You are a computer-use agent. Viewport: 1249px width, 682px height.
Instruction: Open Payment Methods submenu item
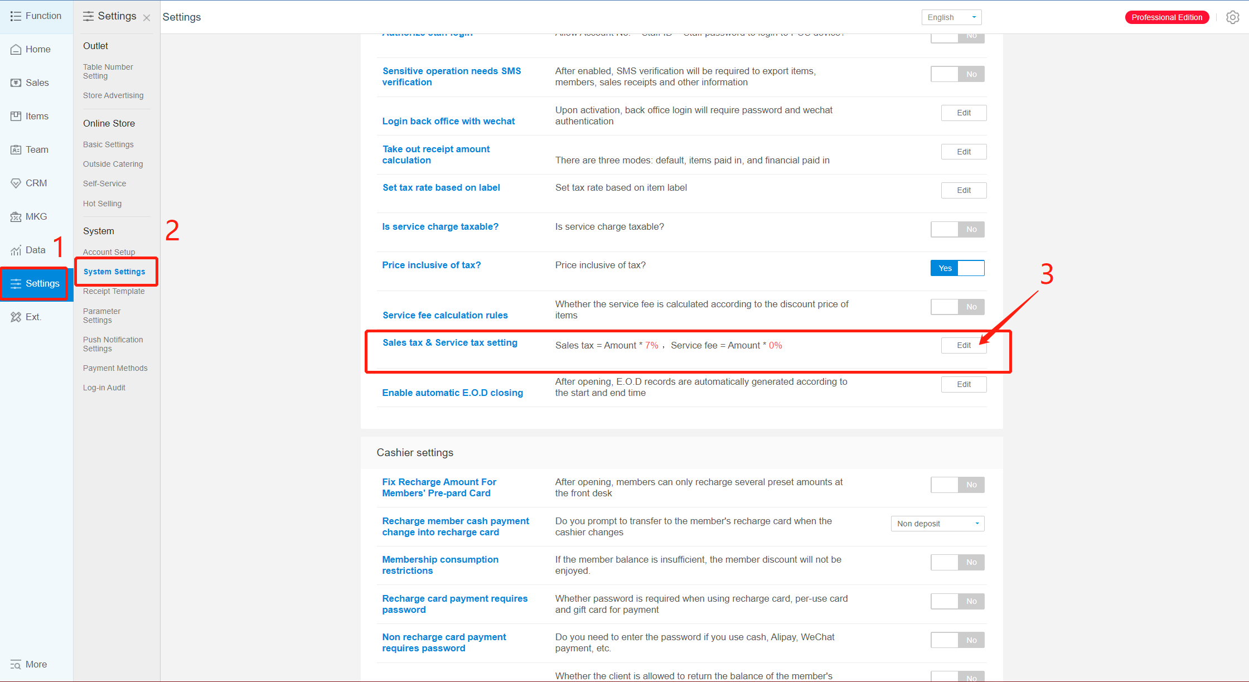click(x=115, y=368)
